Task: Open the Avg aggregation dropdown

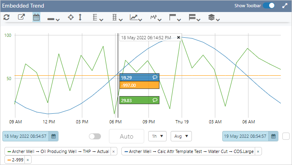Action: (181, 136)
